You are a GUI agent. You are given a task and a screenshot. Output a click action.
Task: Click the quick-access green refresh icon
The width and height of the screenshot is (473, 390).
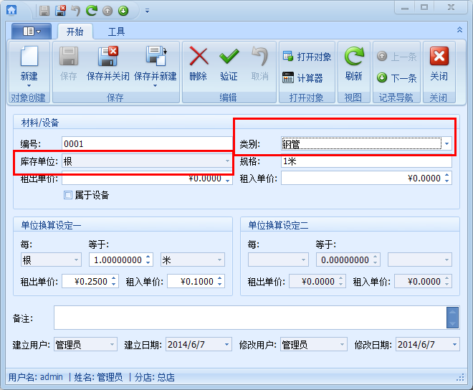tap(92, 11)
